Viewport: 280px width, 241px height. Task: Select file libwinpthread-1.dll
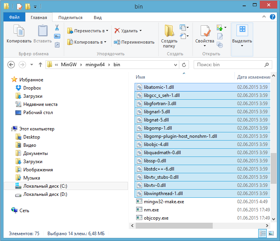[x=202, y=194]
